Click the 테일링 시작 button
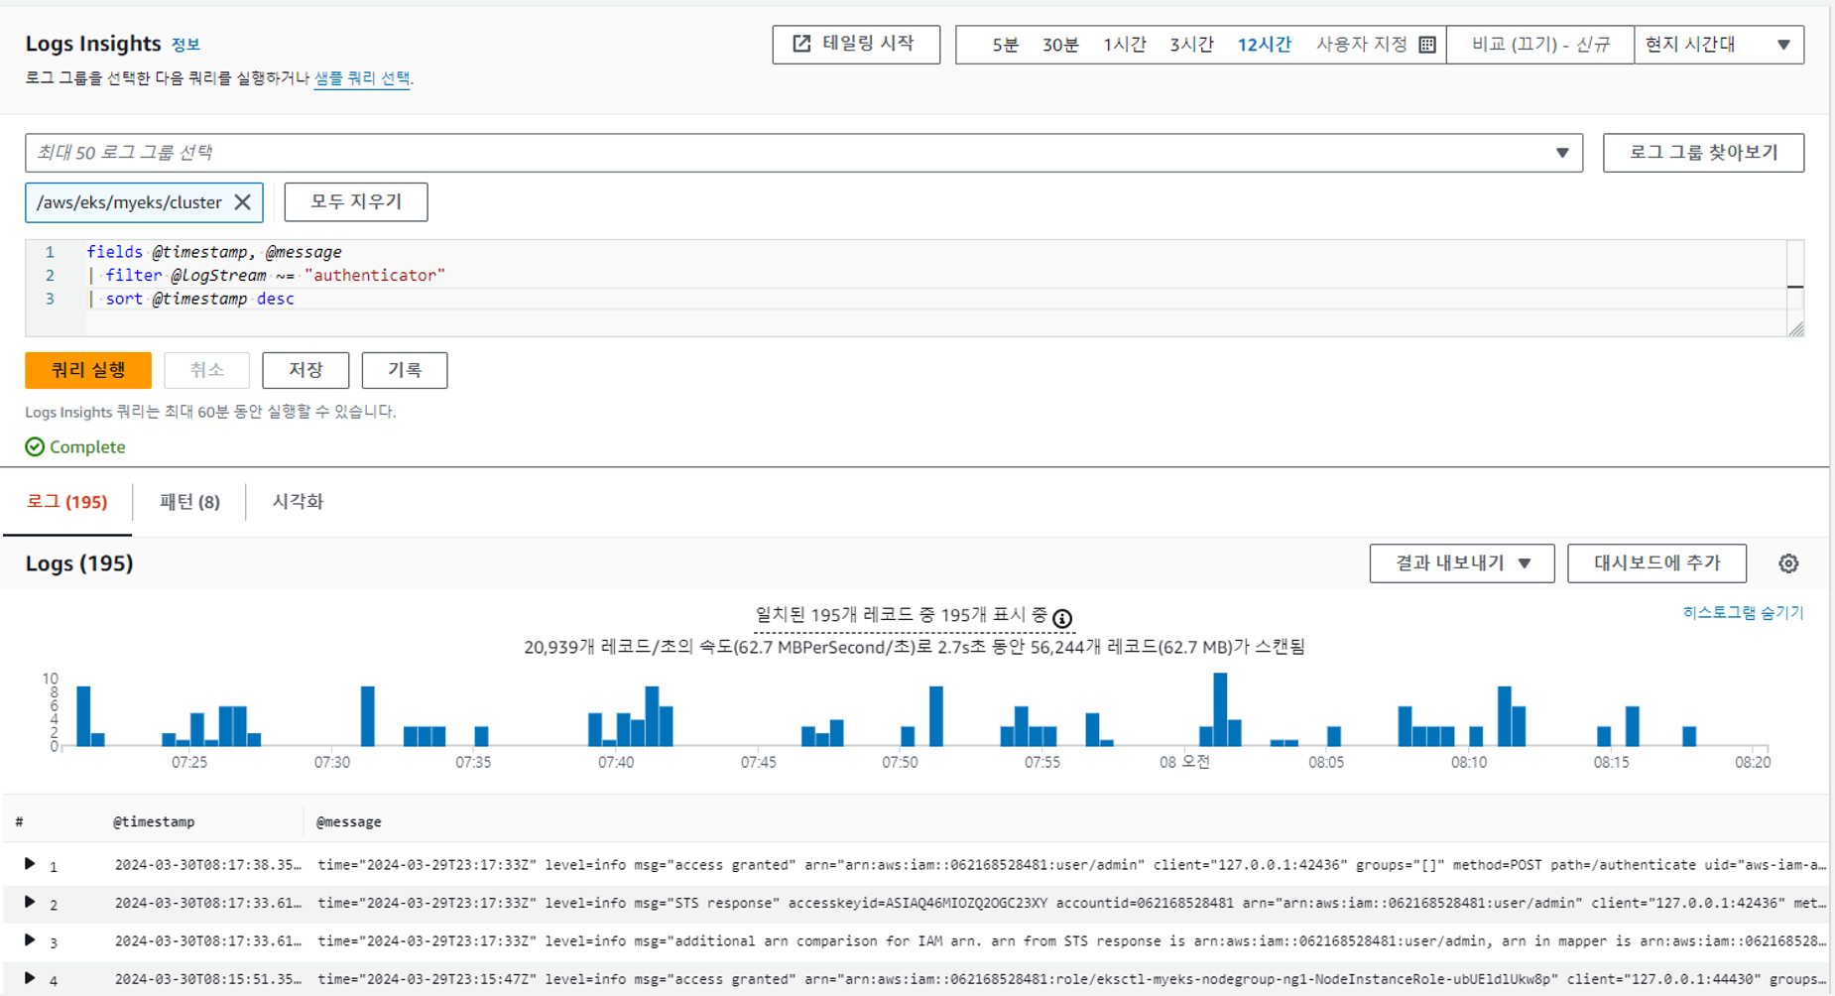Image resolution: width=1835 pixels, height=996 pixels. click(x=856, y=45)
